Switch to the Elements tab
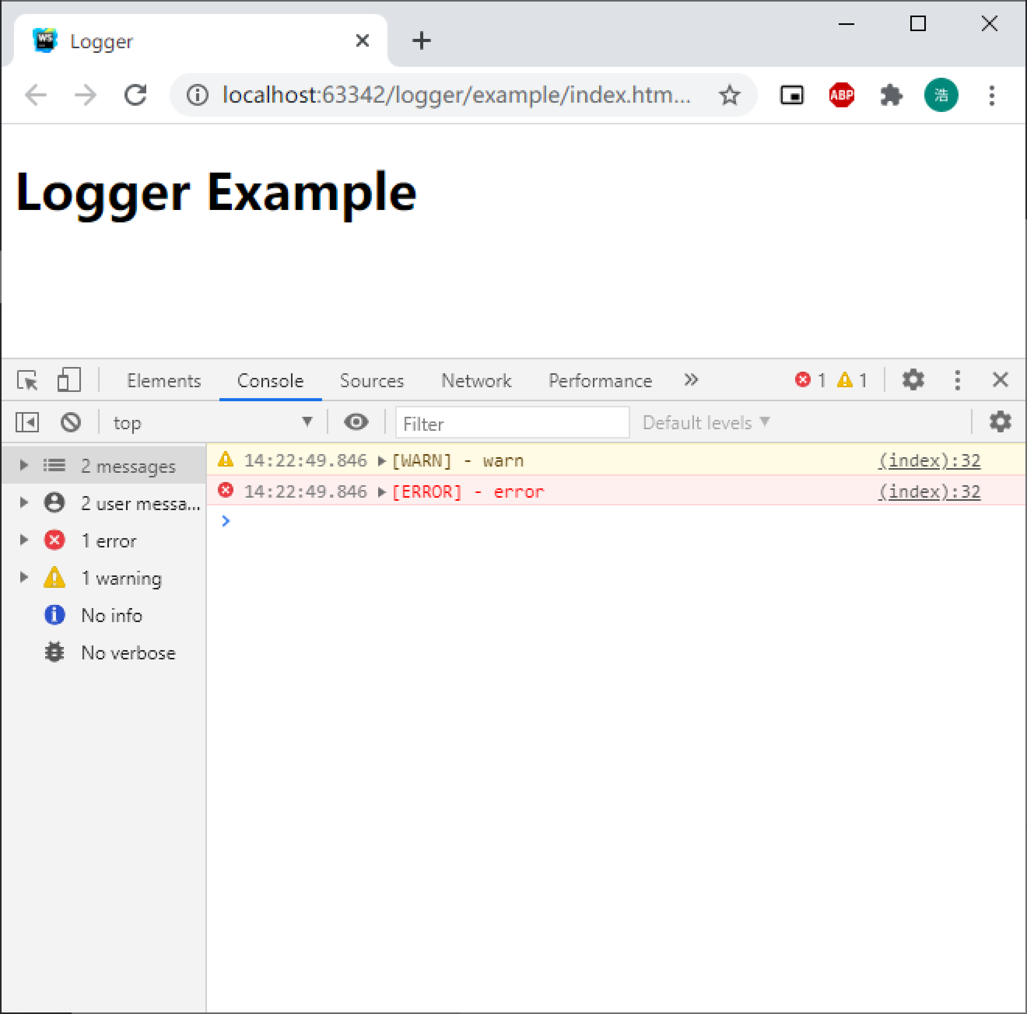1027x1014 pixels. [164, 381]
